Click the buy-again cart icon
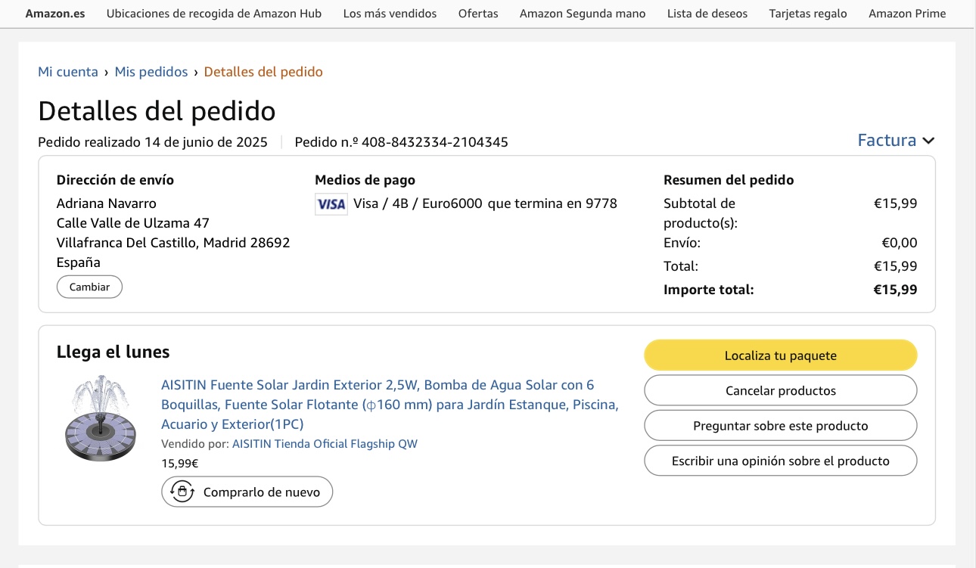976x568 pixels. (x=182, y=492)
